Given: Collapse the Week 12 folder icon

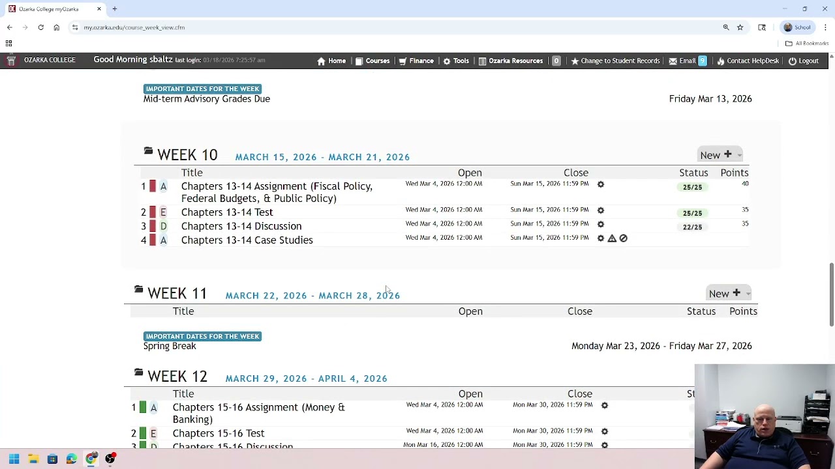Looking at the screenshot, I should (138, 372).
